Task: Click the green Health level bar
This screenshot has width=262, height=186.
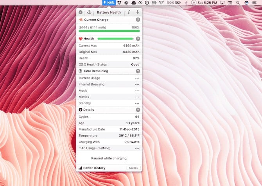Action: tap(115, 39)
